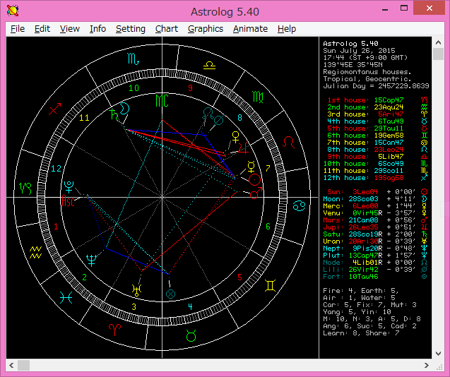Open the Info menu

pyautogui.click(x=97, y=29)
